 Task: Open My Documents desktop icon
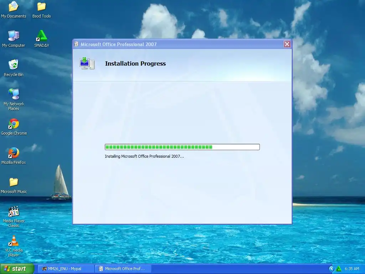pos(14,9)
